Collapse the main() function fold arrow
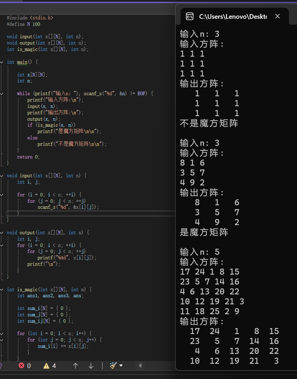 (x=2, y=62)
